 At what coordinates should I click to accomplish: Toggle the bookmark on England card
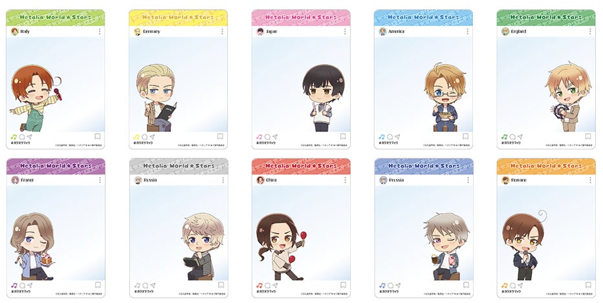pyautogui.click(x=588, y=136)
